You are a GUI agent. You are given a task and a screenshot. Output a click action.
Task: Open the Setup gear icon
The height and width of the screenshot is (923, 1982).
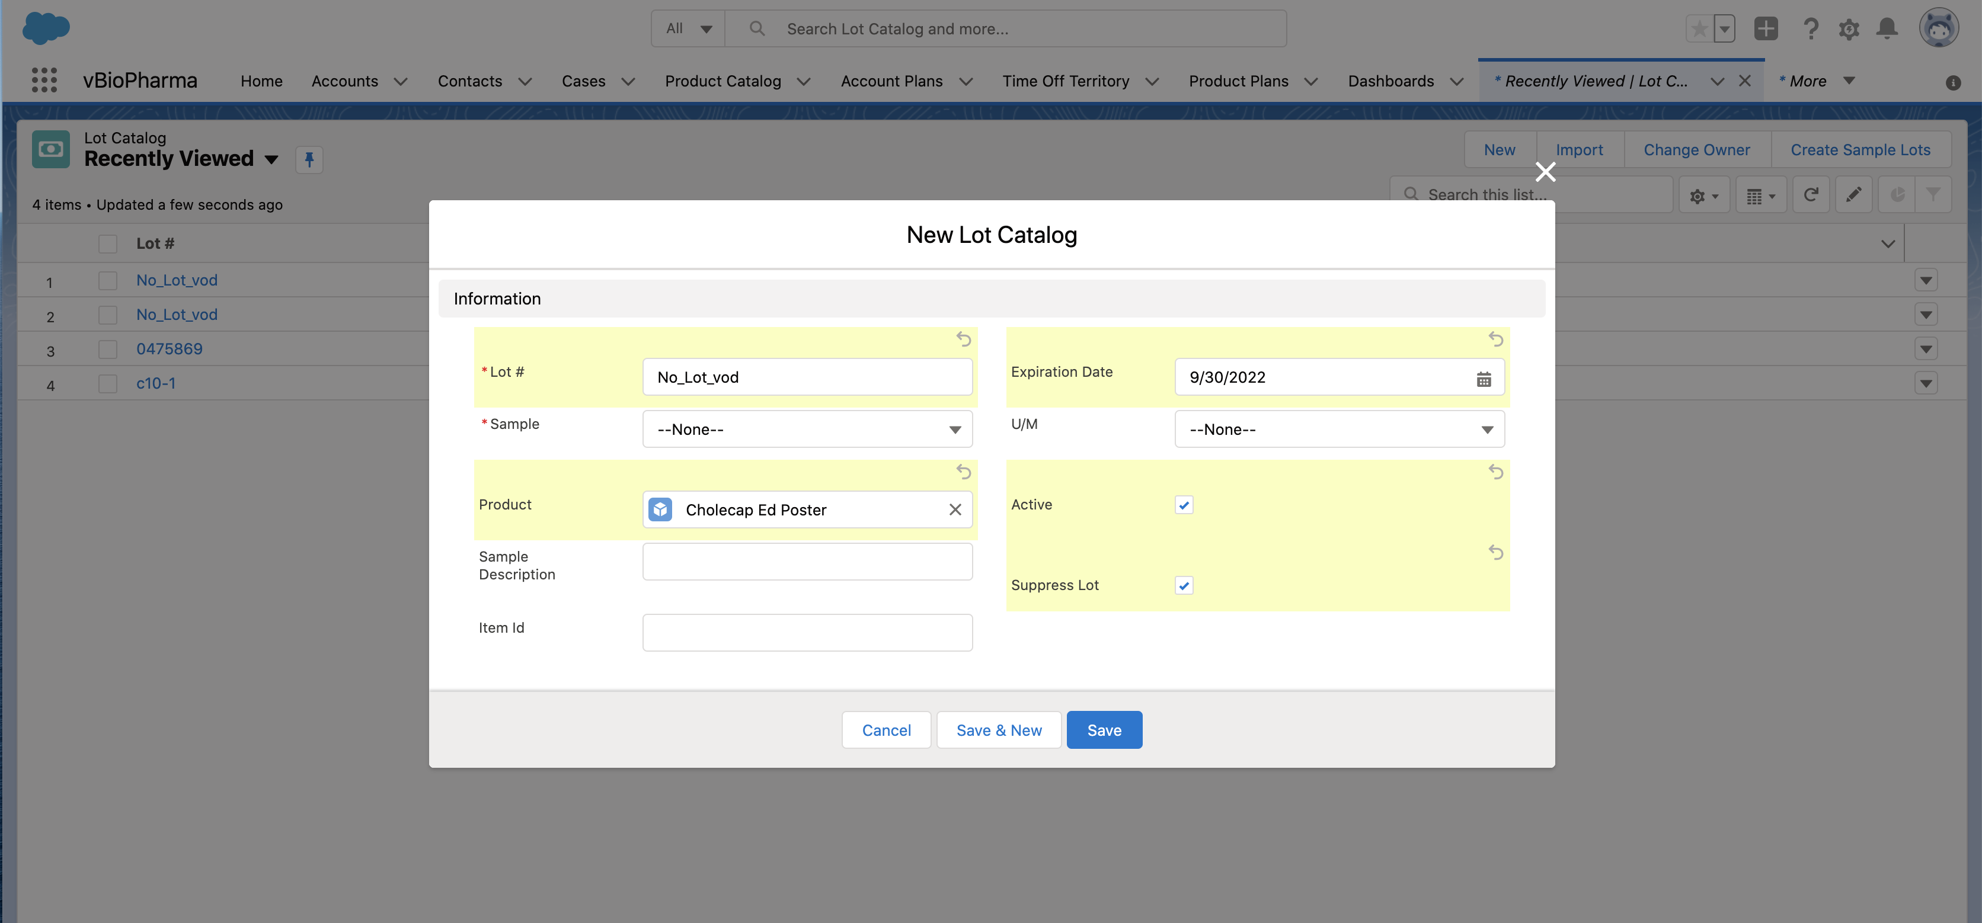pos(1848,29)
